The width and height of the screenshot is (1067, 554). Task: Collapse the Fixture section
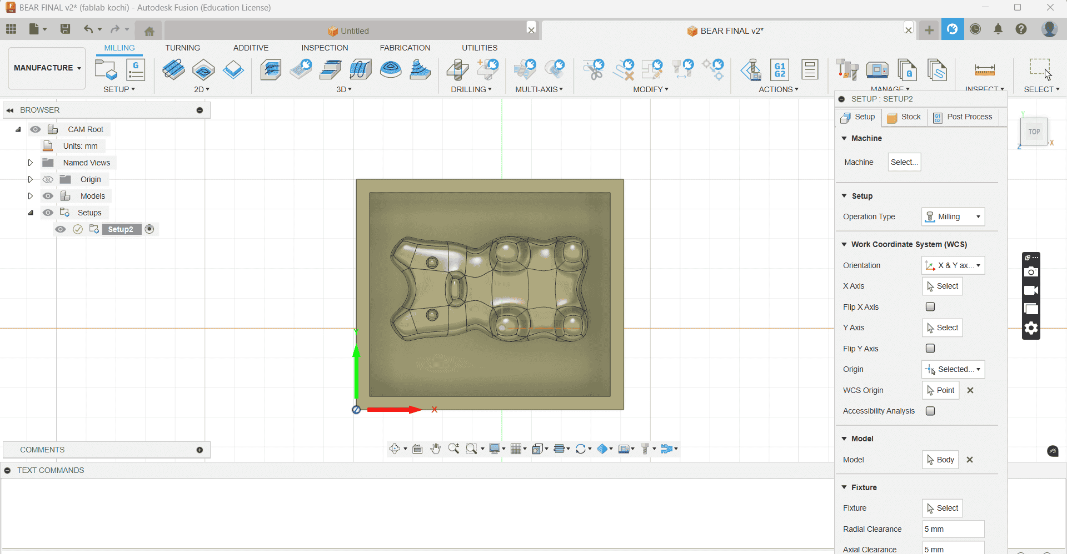(x=844, y=487)
